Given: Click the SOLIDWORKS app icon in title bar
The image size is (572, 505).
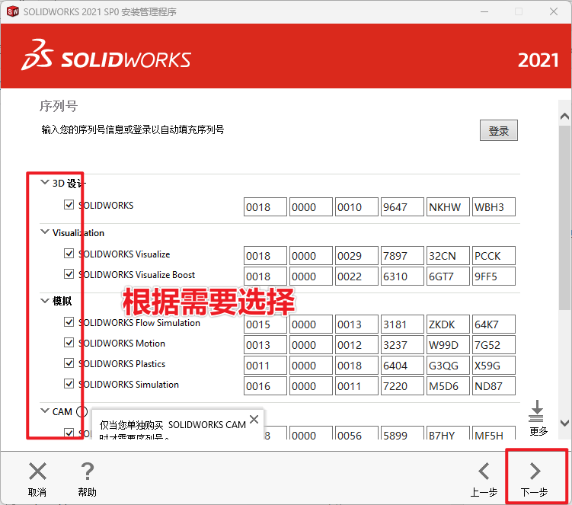Looking at the screenshot, I should pos(12,11).
